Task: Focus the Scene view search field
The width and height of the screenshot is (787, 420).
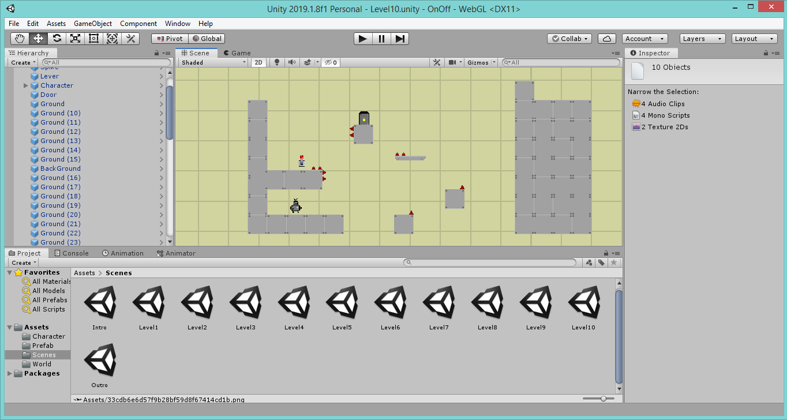Action: [561, 62]
